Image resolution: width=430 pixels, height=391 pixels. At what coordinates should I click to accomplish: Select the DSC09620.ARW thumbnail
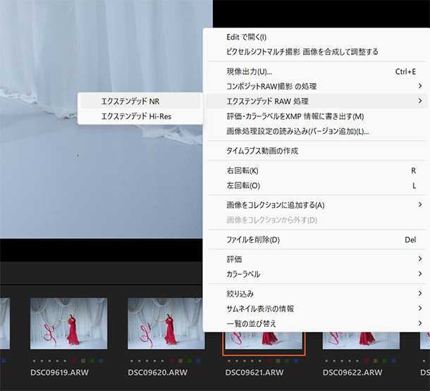coord(165,323)
